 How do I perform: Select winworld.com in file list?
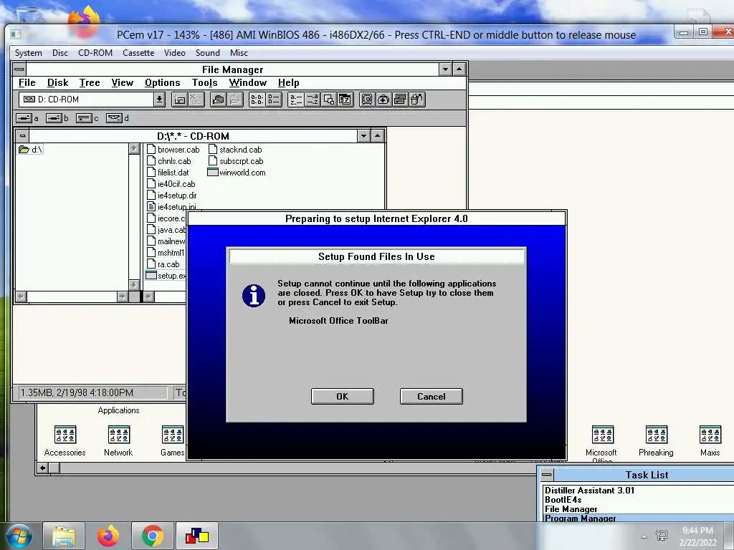point(237,173)
